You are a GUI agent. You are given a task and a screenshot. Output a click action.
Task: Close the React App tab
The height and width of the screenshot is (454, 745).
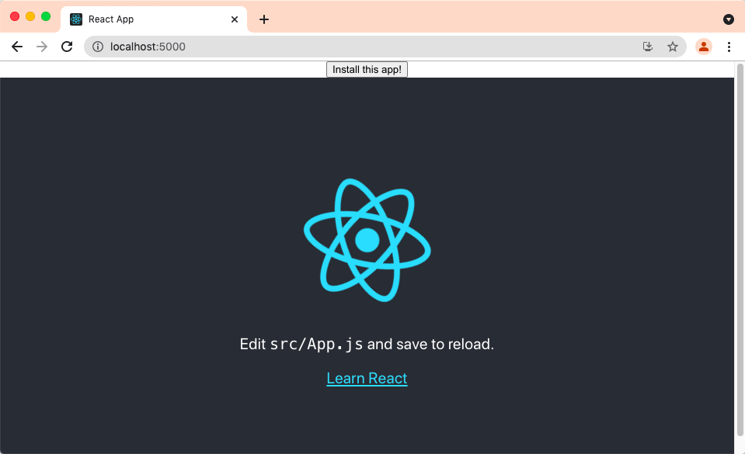click(235, 19)
